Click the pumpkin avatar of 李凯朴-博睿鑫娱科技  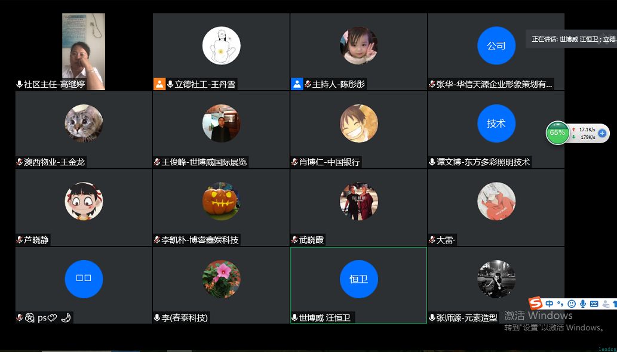[221, 201]
